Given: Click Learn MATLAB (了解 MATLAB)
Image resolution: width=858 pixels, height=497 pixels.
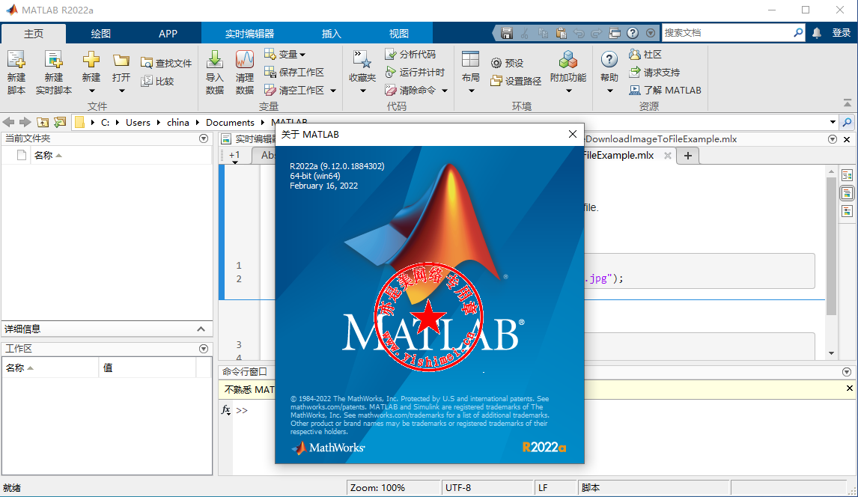Looking at the screenshot, I should [x=665, y=90].
